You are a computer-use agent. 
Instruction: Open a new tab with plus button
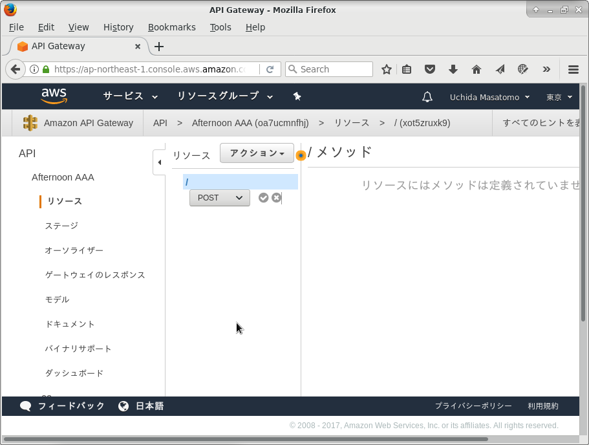[x=159, y=47]
